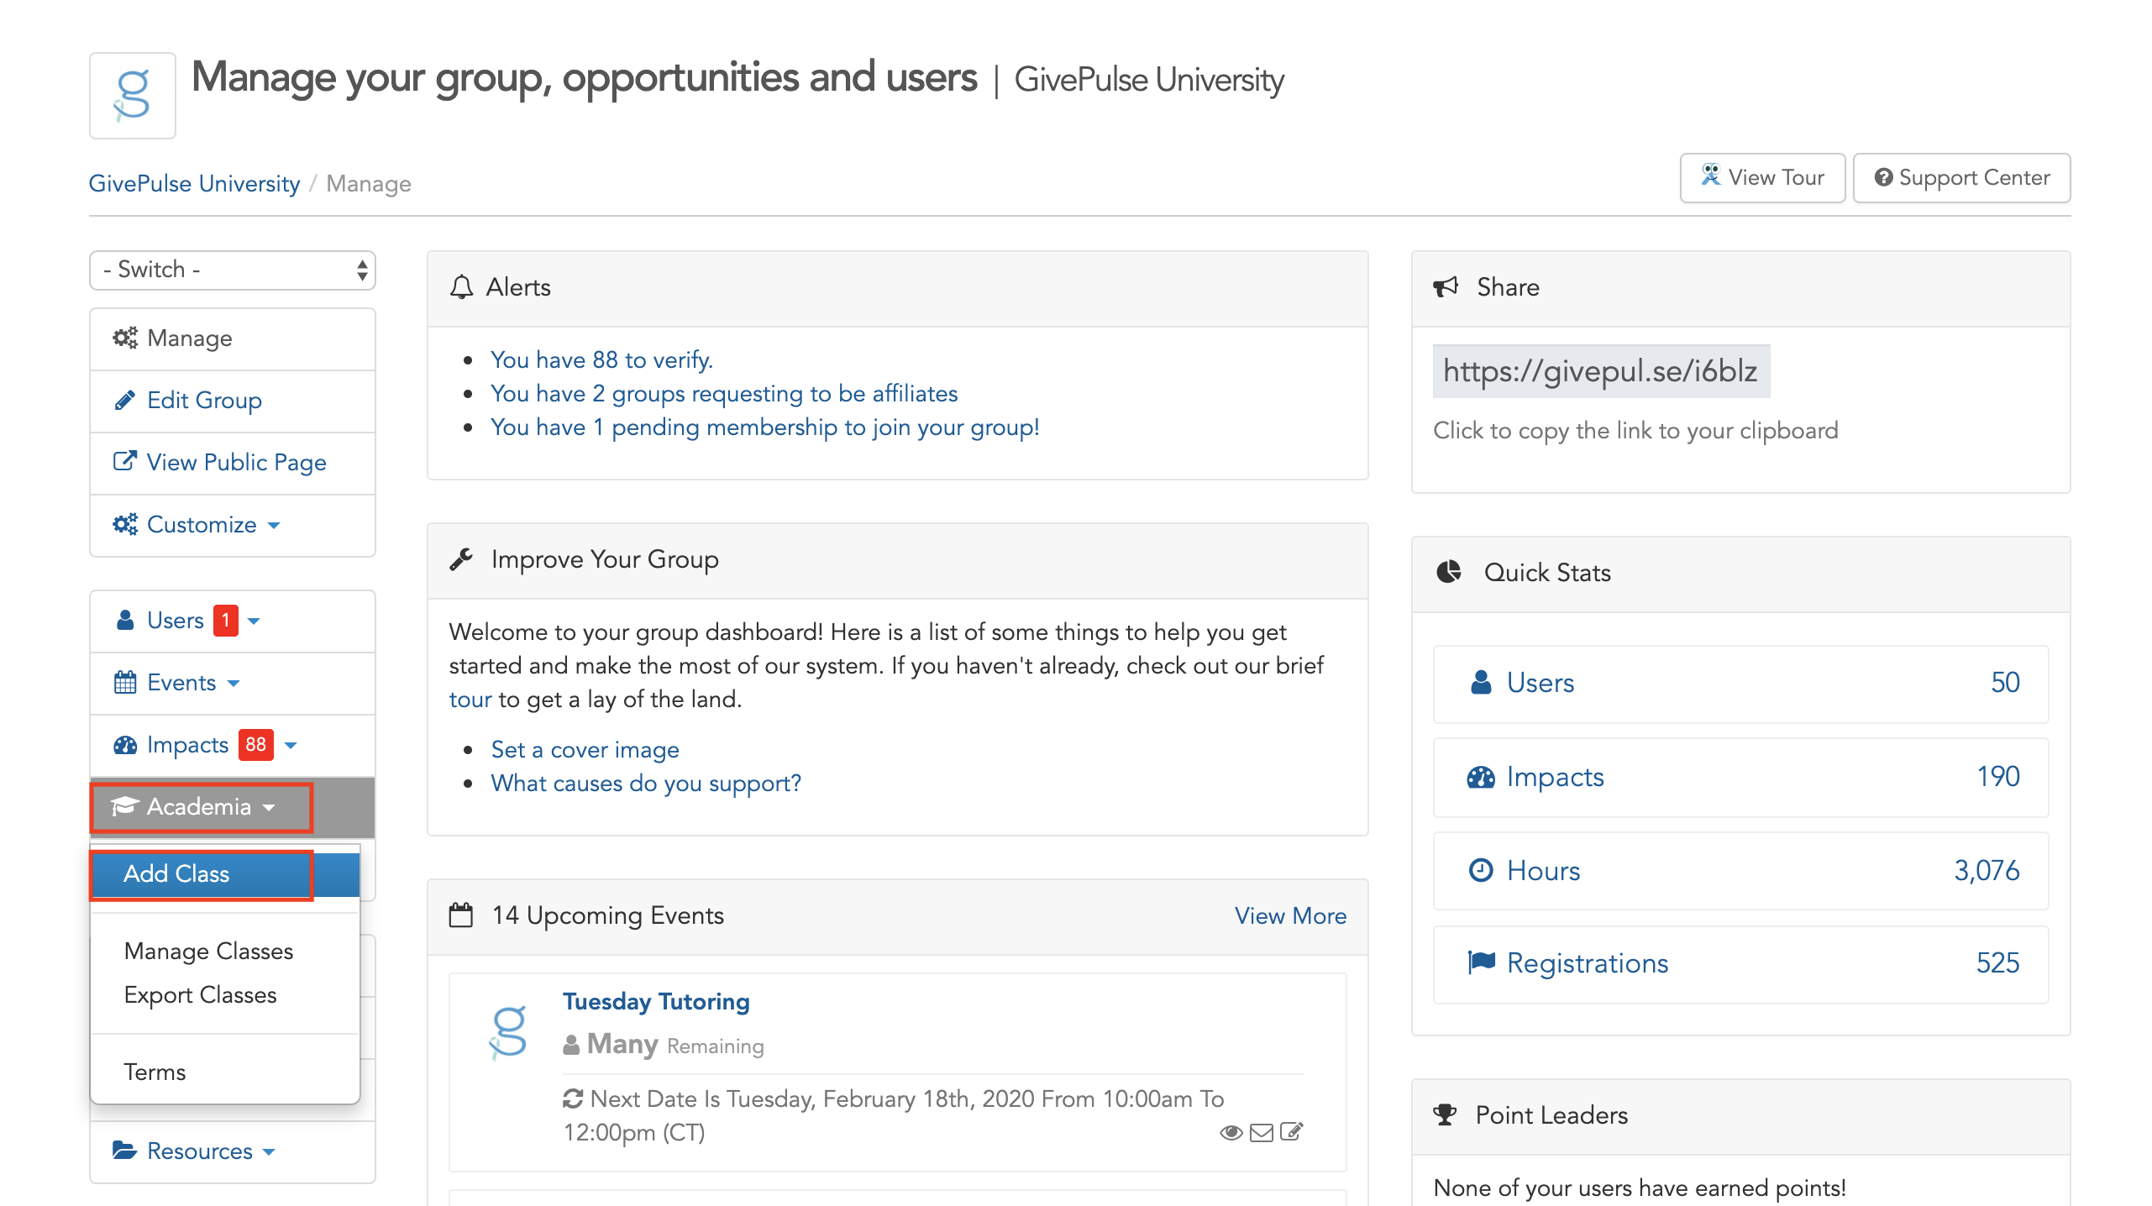Click the eye icon on Tuesday Tutoring event
The image size is (2152, 1206).
(1231, 1132)
